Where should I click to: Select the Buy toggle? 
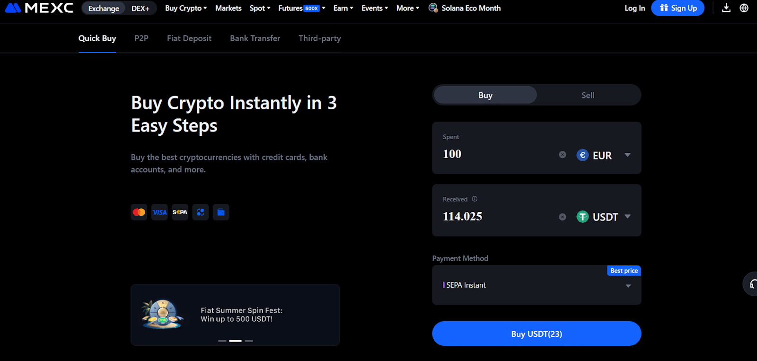point(485,95)
